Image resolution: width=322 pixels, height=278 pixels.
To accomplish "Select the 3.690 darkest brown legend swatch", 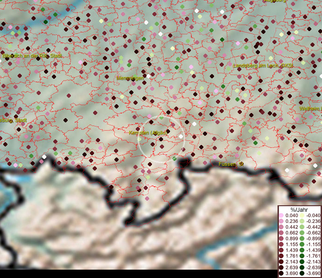I will click(282, 274).
